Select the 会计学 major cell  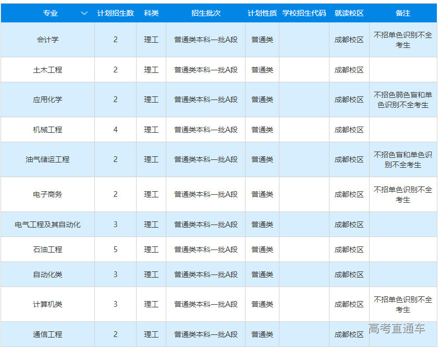point(47,40)
